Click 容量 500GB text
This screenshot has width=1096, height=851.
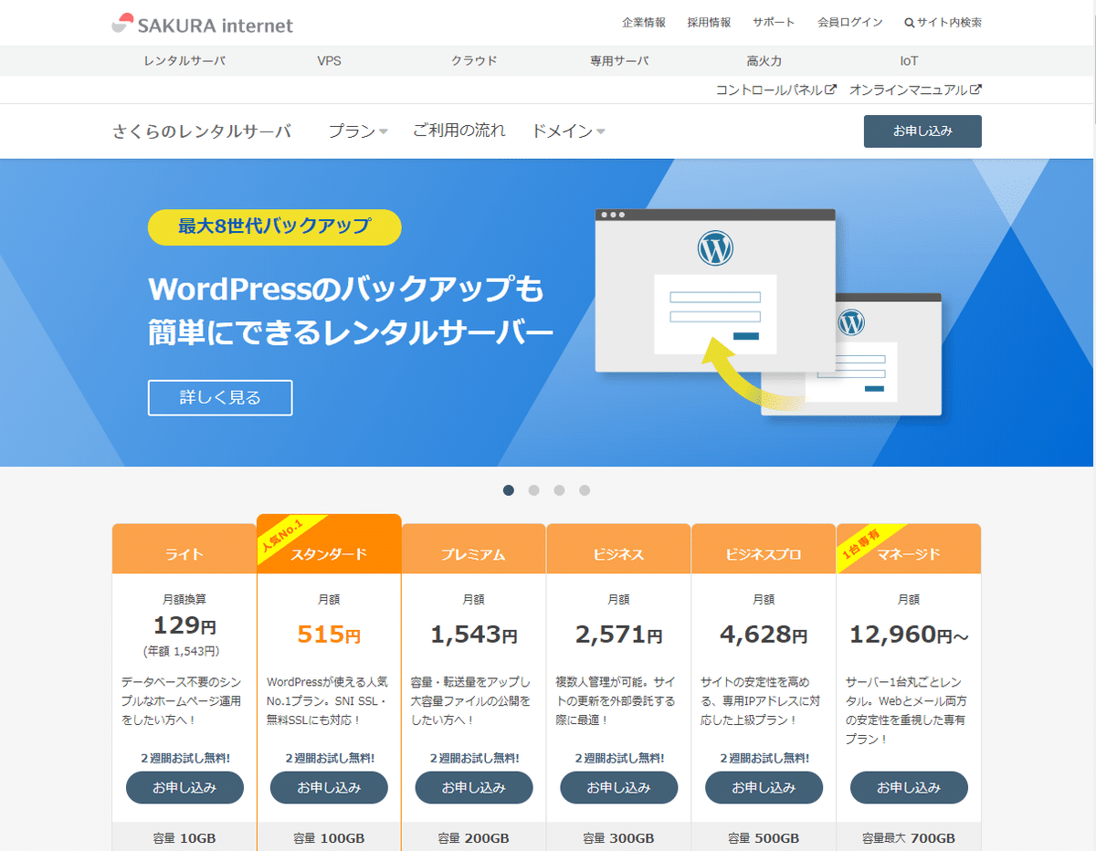(764, 838)
